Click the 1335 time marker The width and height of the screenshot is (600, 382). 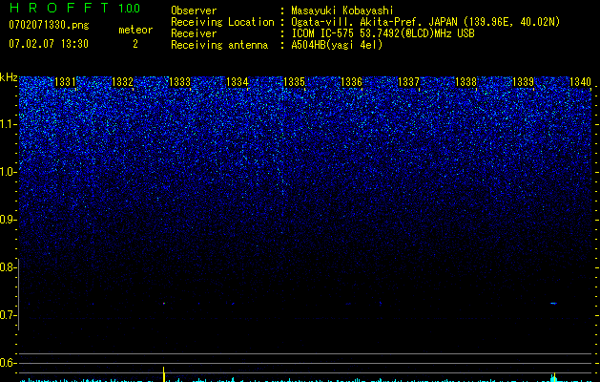point(294,82)
